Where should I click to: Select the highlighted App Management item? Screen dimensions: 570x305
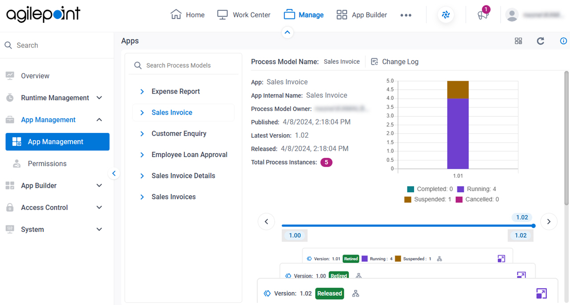[x=57, y=141]
